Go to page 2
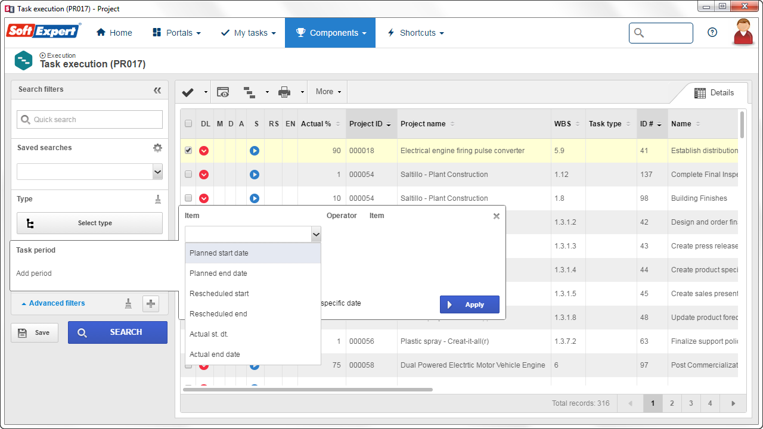The height and width of the screenshot is (429, 763). pyautogui.click(x=672, y=403)
